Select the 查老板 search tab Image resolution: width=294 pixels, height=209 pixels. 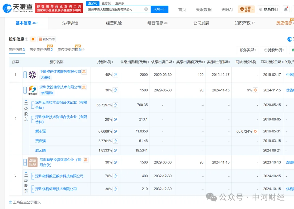(x=106, y=3)
